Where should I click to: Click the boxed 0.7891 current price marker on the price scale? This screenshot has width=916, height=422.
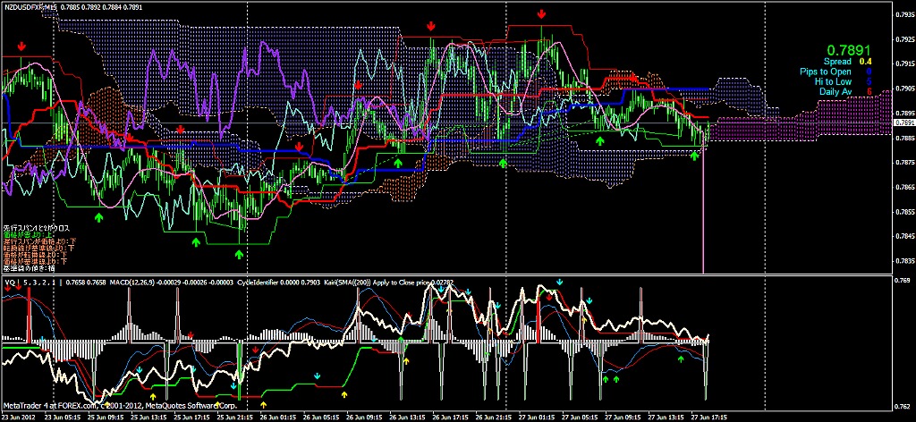point(903,122)
